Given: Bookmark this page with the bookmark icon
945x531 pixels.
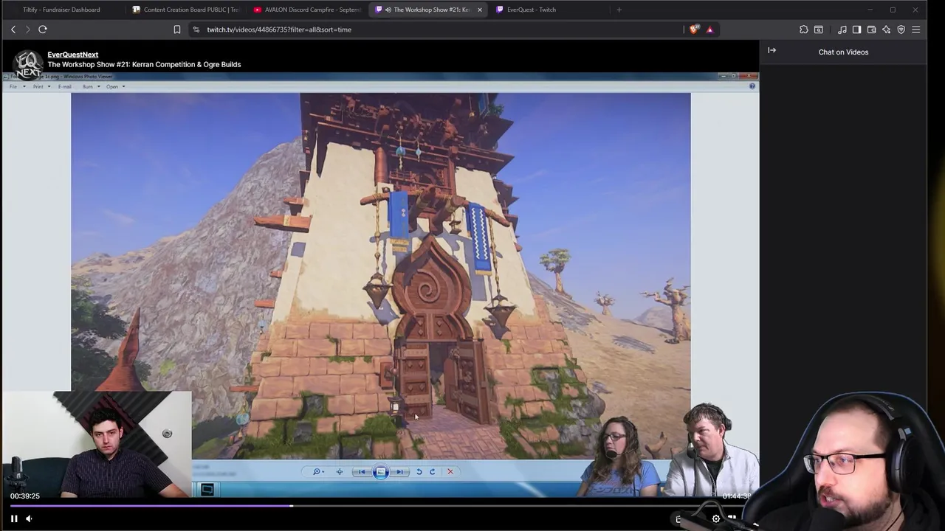Looking at the screenshot, I should [177, 29].
